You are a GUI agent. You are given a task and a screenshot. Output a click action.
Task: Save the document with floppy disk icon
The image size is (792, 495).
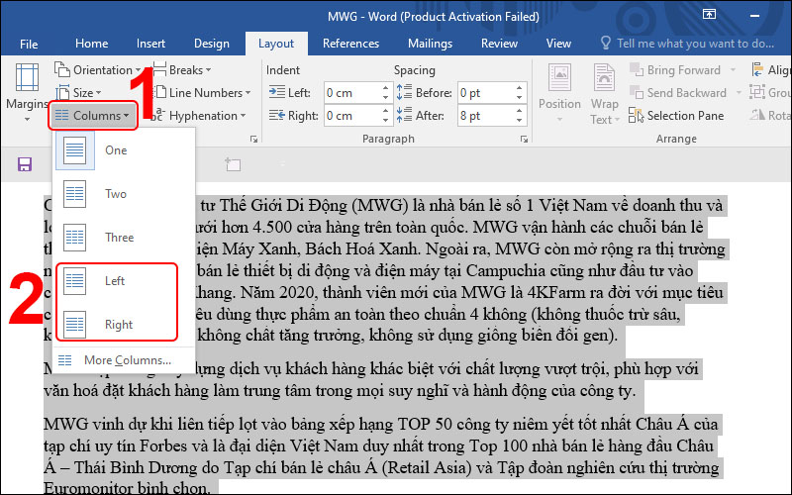[24, 164]
